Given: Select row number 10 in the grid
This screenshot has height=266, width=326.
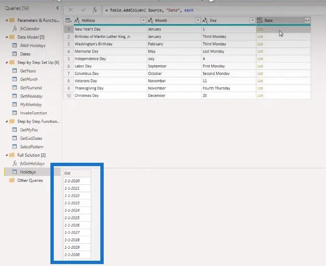Looking at the screenshot, I should (x=68, y=96).
